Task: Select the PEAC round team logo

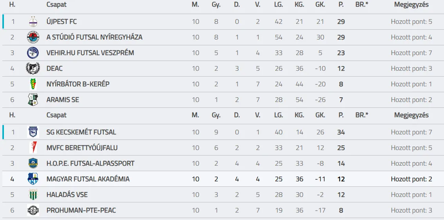Action: point(33,210)
